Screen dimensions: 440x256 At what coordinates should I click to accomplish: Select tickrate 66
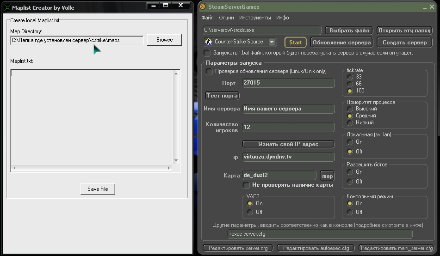click(350, 84)
